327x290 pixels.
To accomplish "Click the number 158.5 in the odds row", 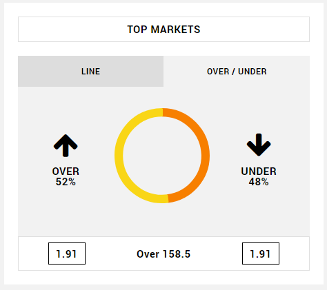I will point(177,254).
